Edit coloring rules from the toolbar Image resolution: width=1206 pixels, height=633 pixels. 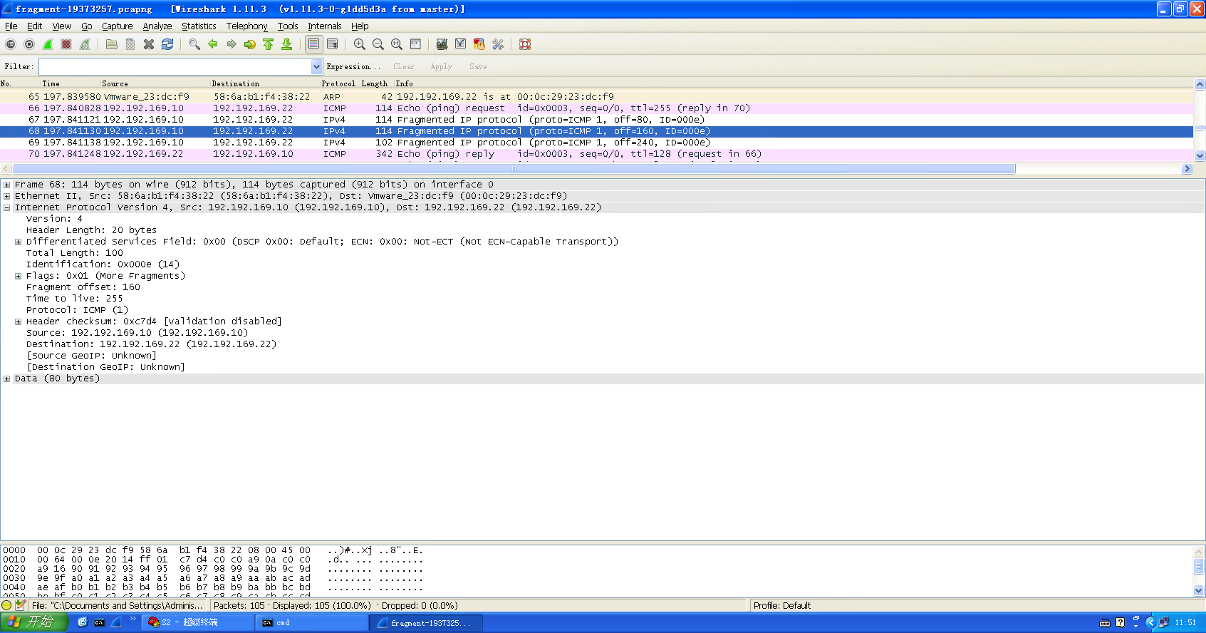pos(479,44)
